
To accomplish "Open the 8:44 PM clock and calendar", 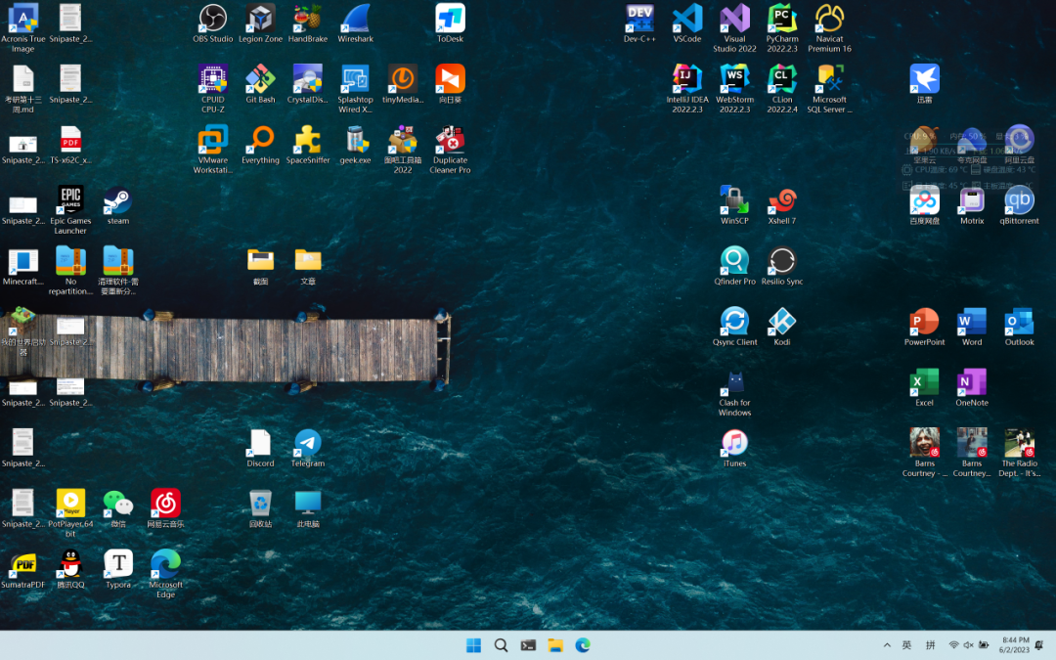I will click(x=1015, y=645).
